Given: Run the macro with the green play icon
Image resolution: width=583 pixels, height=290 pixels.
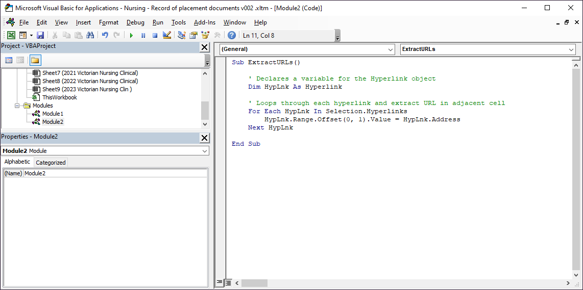Looking at the screenshot, I should (x=131, y=35).
